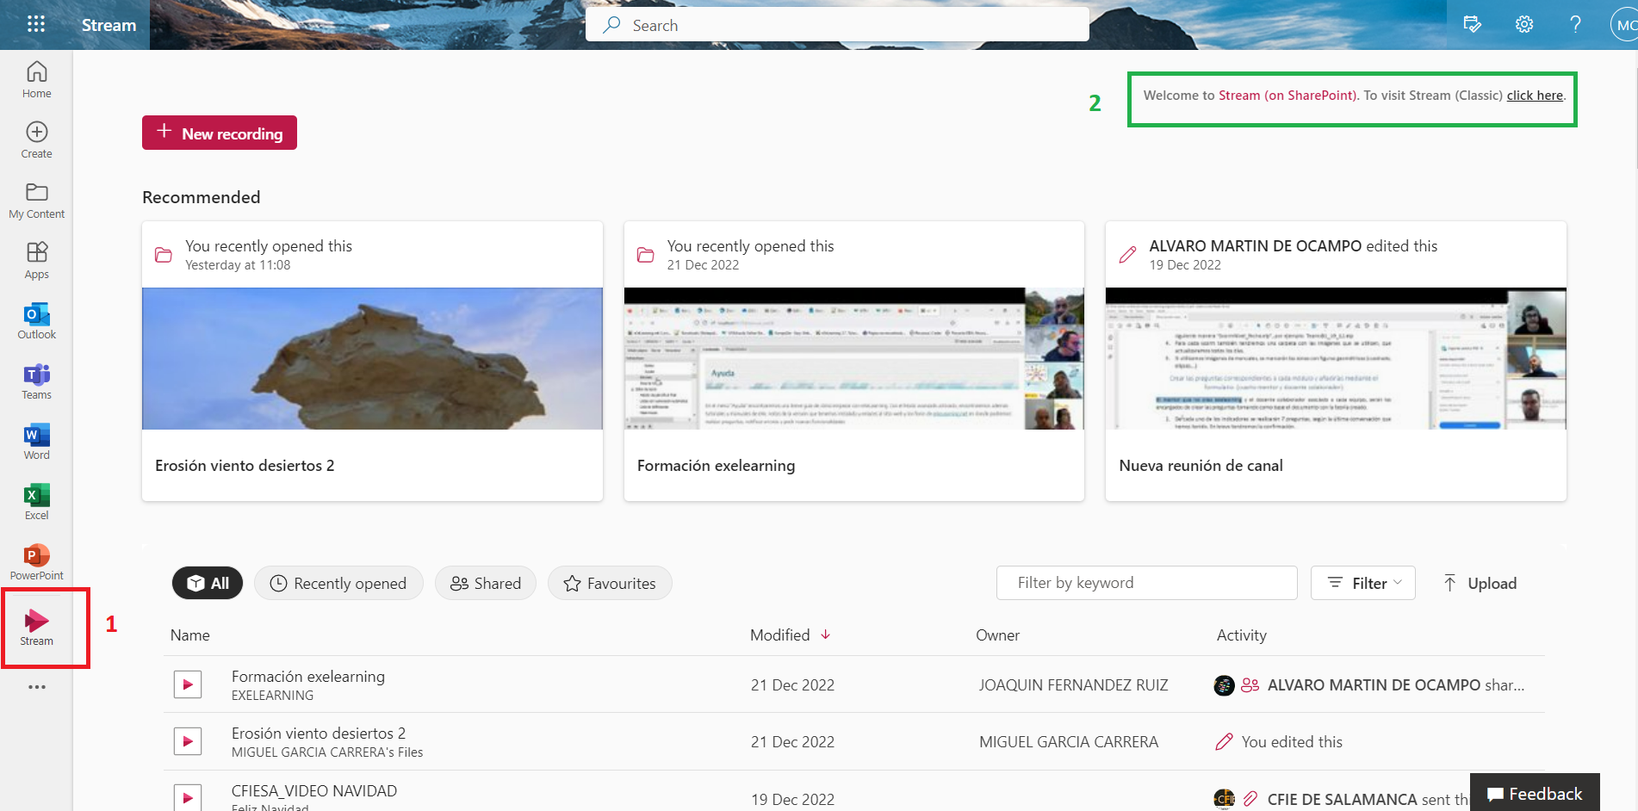Follow the 'click here' Stream Classic link
The image size is (1638, 811).
[x=1534, y=96]
